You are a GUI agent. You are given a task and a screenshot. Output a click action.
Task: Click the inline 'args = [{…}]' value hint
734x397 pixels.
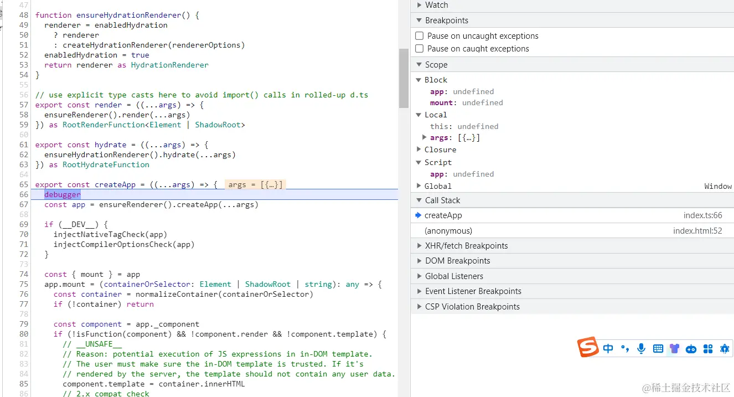(255, 184)
